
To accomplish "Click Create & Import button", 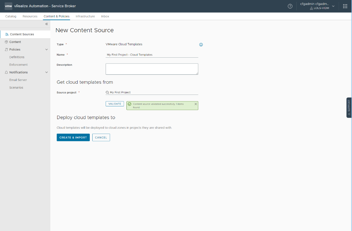I will tap(73, 137).
